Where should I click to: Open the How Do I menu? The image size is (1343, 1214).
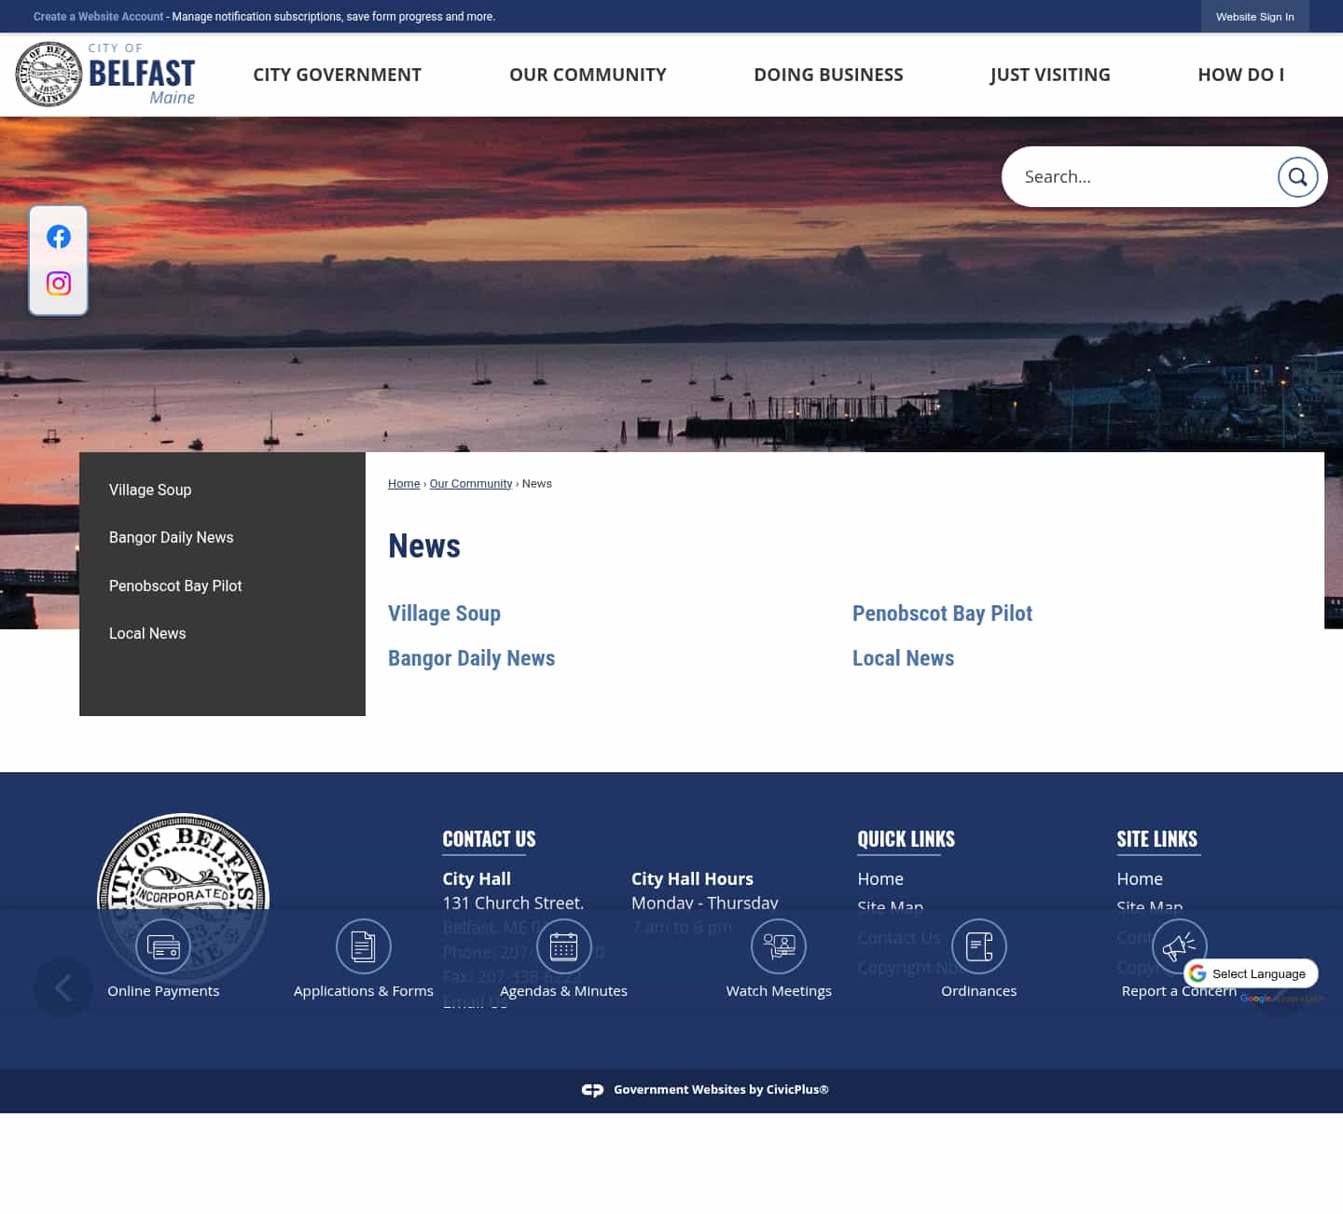(1240, 75)
